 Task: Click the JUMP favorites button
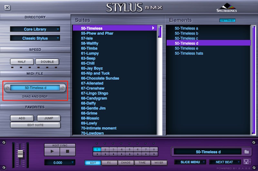(49, 118)
